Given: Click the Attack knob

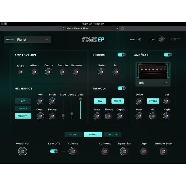Looking at the screenshot, I should (x=34, y=72).
